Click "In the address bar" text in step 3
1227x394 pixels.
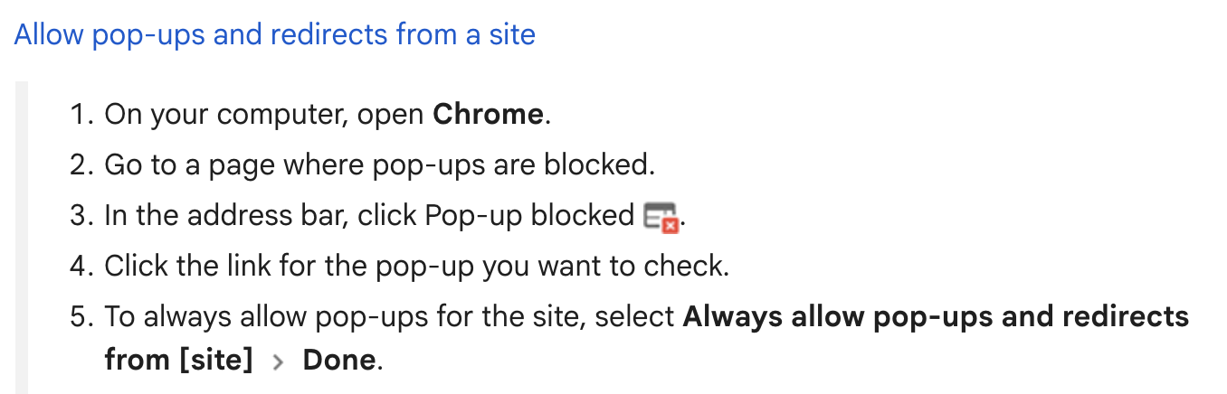pos(226,216)
